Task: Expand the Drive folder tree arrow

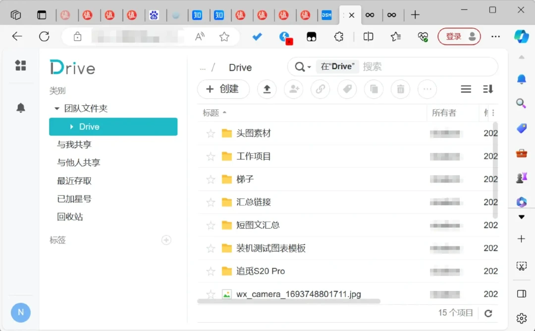Action: pyautogui.click(x=71, y=127)
